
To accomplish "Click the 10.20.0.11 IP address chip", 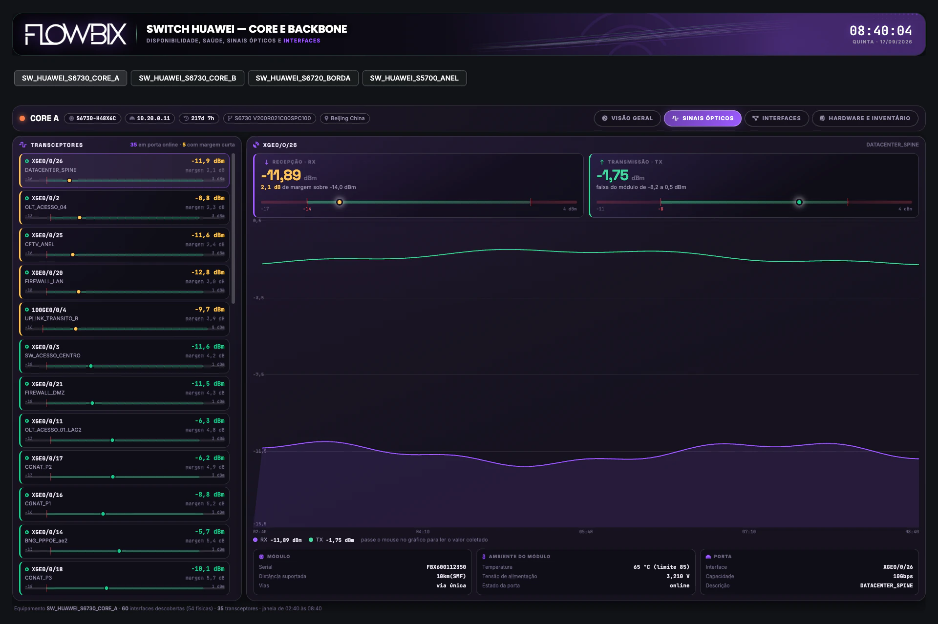I will pos(150,118).
